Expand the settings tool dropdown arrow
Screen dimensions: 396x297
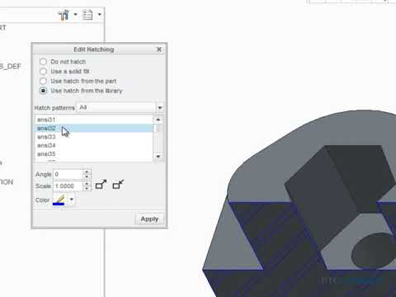[75, 15]
